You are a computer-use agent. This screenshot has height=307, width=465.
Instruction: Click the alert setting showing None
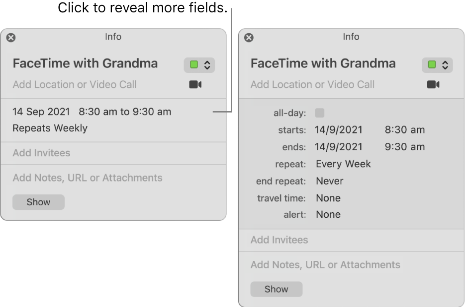(329, 214)
